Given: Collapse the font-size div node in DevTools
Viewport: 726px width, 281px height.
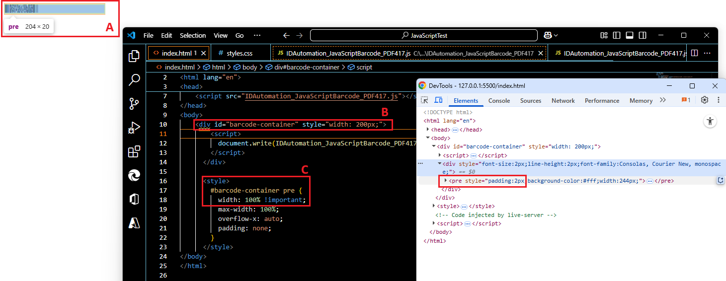Looking at the screenshot, I should click(x=440, y=163).
